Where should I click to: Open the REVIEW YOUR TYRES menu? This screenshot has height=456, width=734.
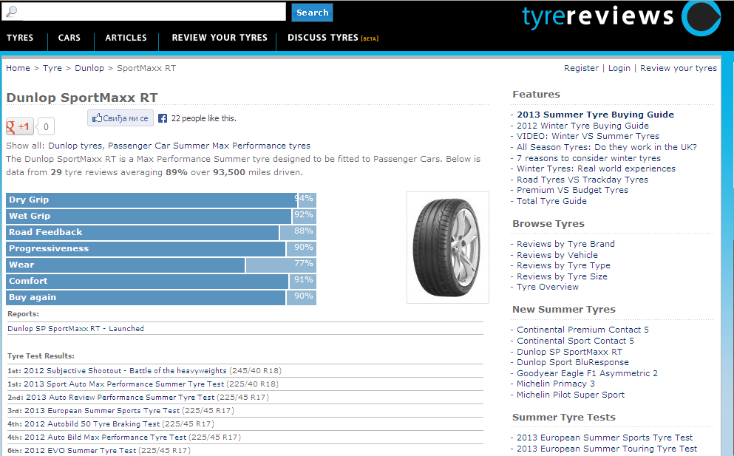(x=220, y=38)
